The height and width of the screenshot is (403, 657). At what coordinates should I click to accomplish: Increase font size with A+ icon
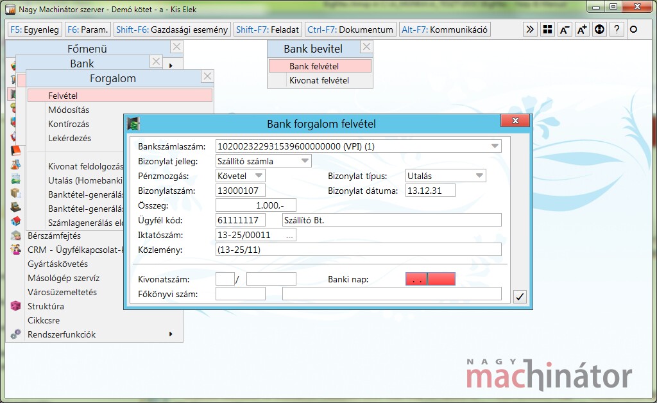click(582, 30)
